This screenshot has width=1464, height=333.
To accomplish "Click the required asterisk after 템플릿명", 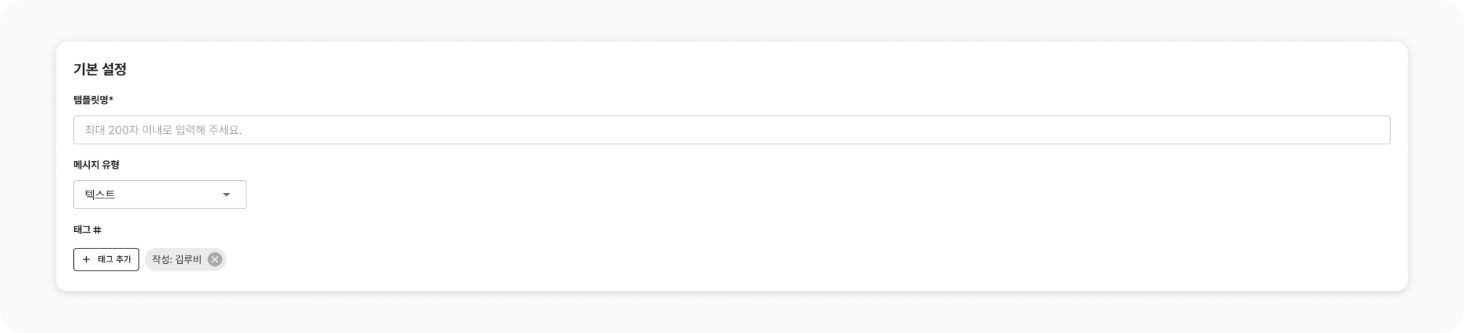I will [111, 99].
